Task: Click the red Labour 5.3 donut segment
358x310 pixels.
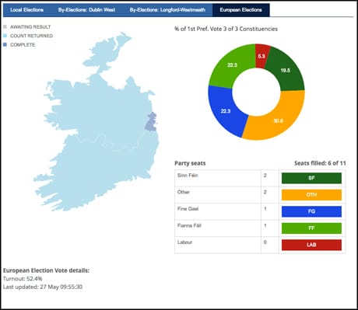Action: 262,56
